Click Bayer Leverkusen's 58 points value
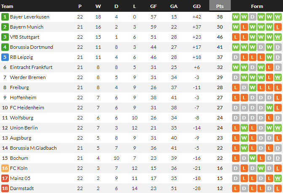 [x=219, y=17]
